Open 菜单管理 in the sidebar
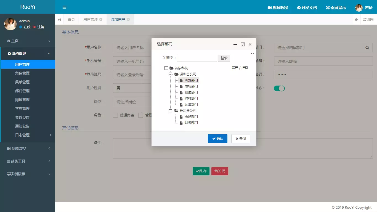Screen dimensions: 377x212 [x=28, y=82]
